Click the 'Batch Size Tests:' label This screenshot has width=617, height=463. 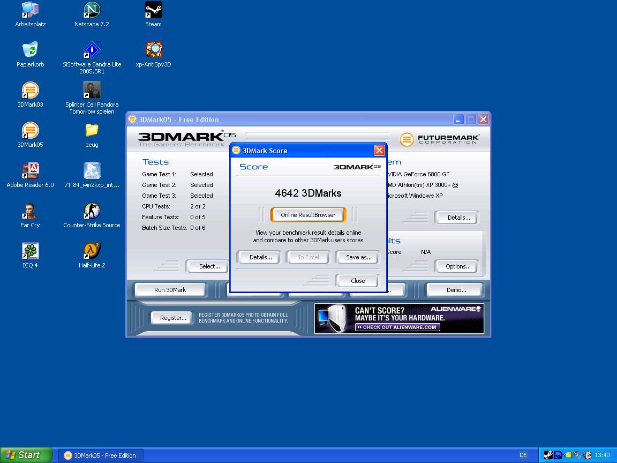click(164, 228)
